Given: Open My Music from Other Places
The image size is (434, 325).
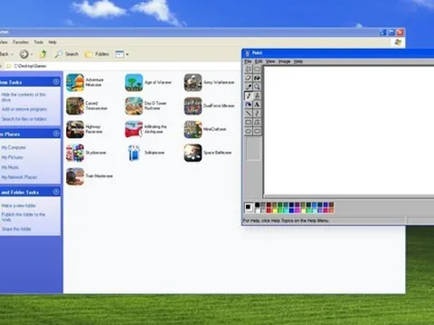Looking at the screenshot, I should pos(10,167).
